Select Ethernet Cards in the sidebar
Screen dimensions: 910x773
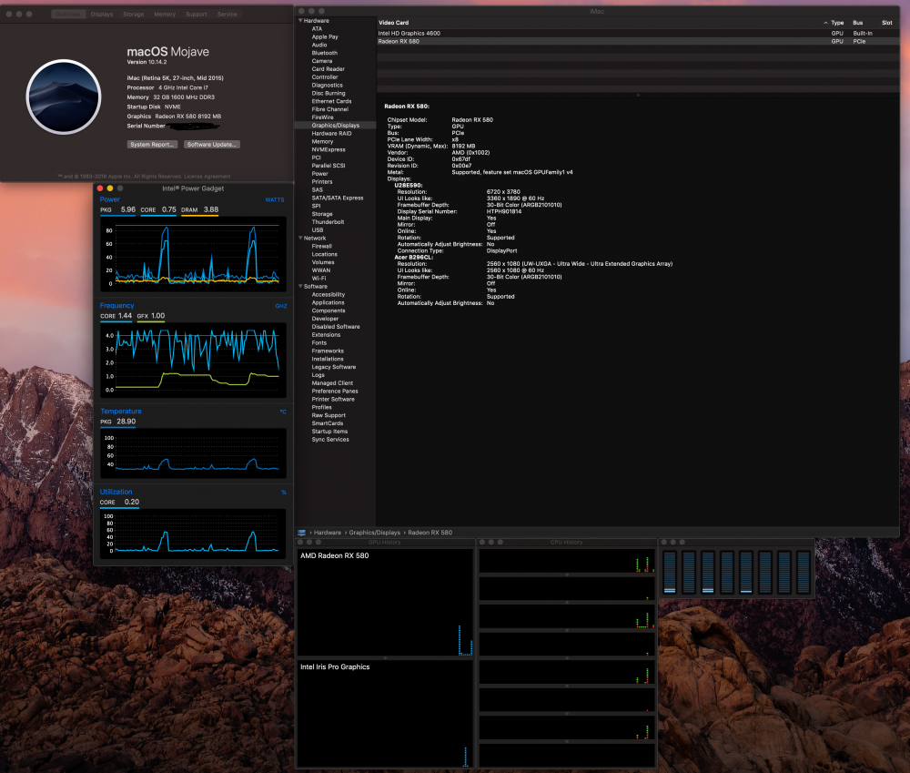pyautogui.click(x=331, y=101)
